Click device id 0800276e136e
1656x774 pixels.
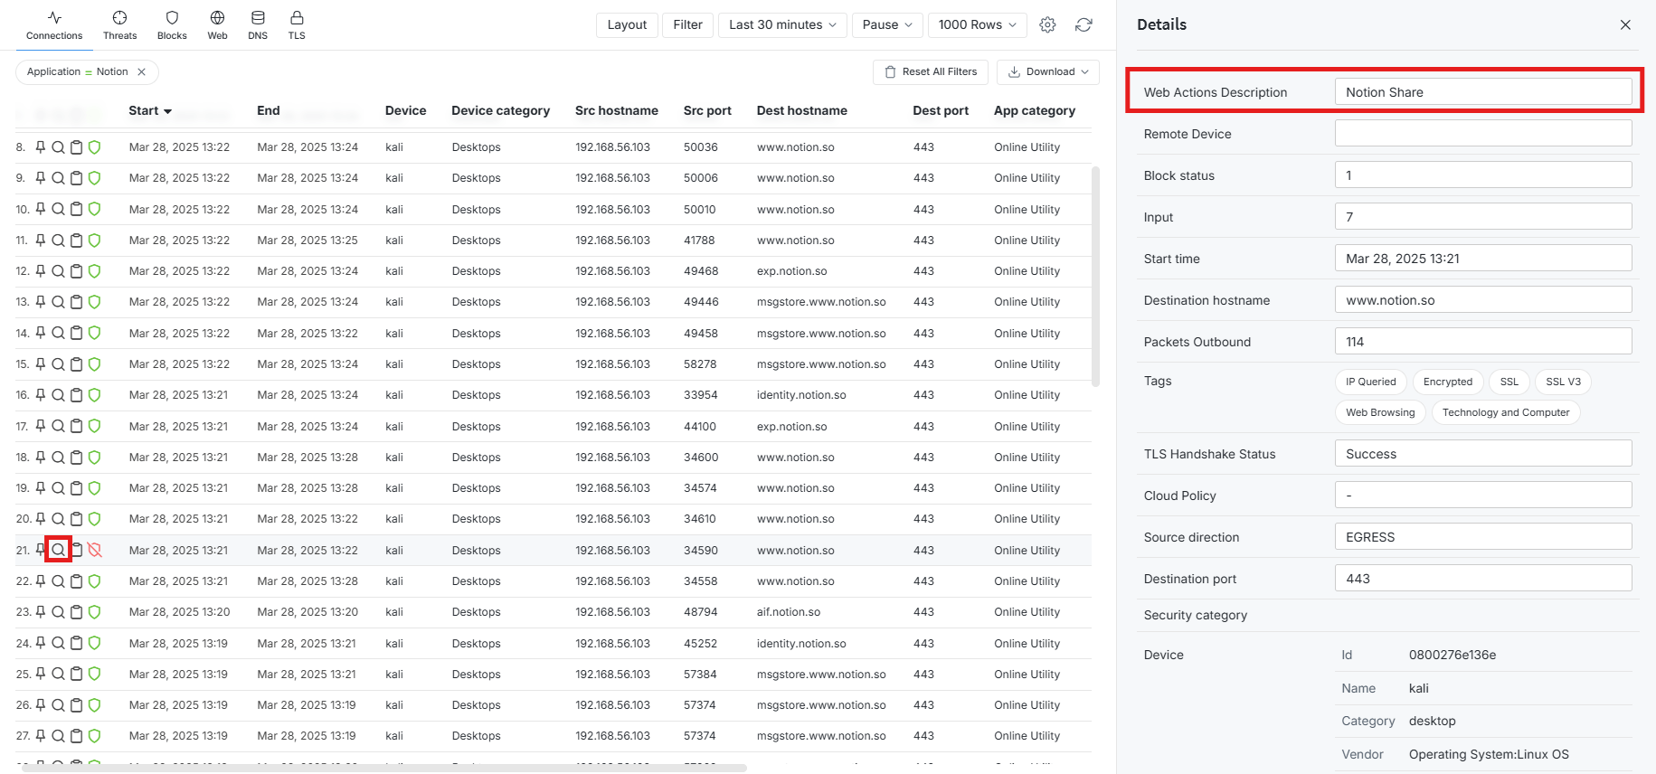[x=1453, y=655]
